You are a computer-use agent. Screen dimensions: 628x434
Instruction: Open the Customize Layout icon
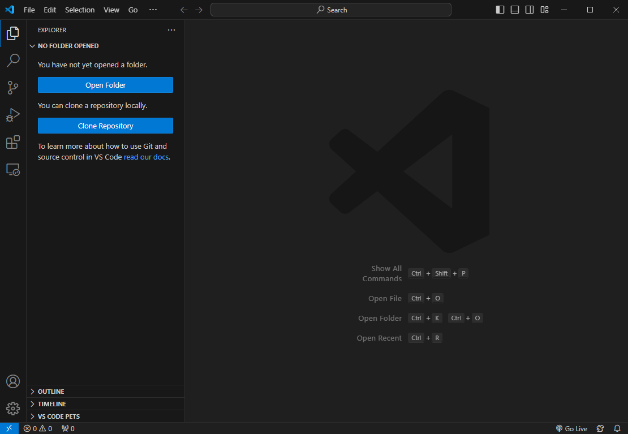[x=544, y=10]
